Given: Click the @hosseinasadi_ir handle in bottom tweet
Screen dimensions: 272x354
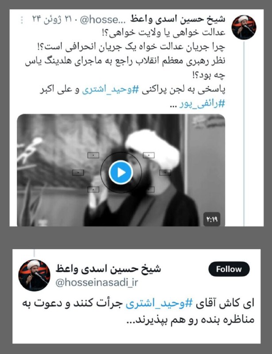Looking at the screenshot, I should (96, 282).
